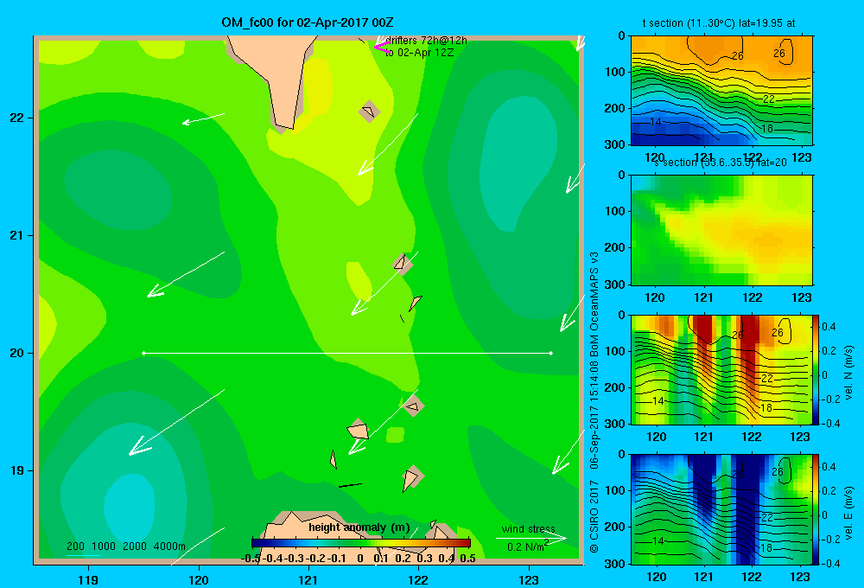
Task: Click the chart title OM_fc00 for 02-Apr-2017 00Z
Action: coord(308,22)
